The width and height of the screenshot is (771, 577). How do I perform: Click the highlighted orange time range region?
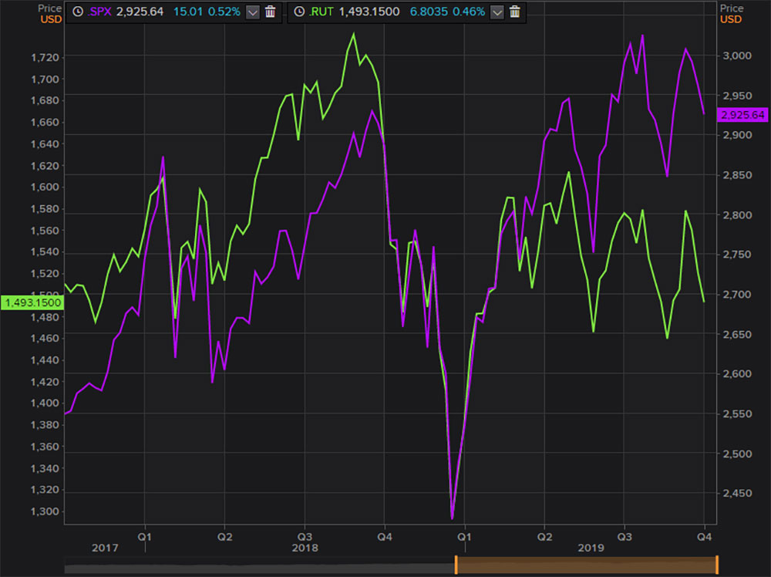pos(586,564)
